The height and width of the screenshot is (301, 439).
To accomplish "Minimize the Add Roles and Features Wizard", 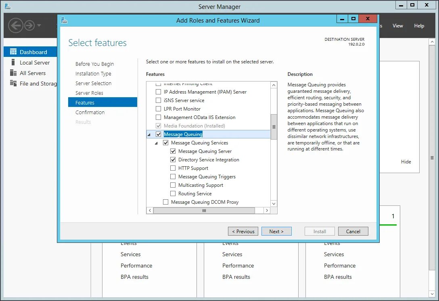I will tap(342, 19).
